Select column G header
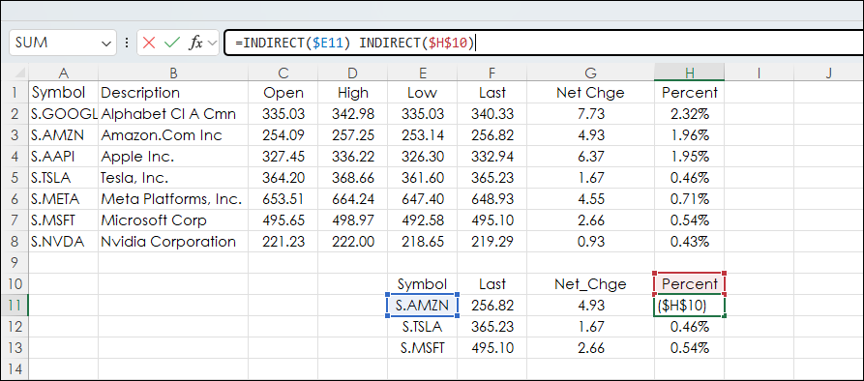 tap(590, 73)
